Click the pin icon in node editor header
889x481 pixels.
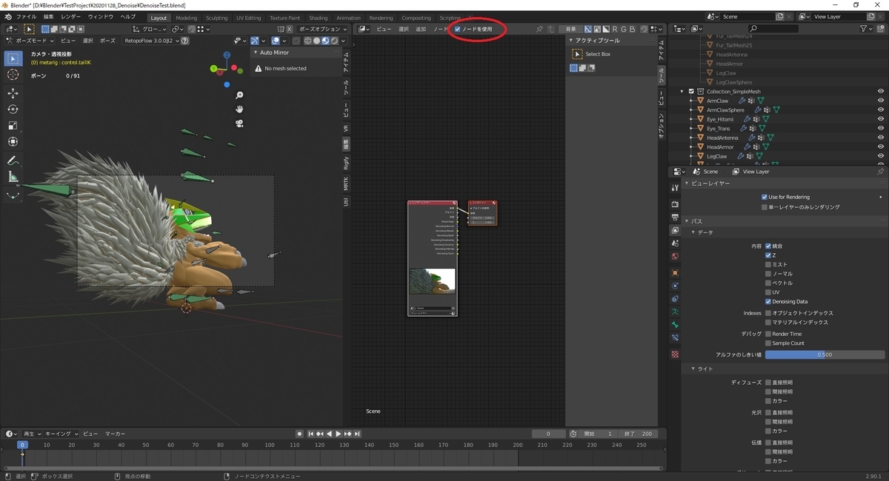click(x=539, y=29)
